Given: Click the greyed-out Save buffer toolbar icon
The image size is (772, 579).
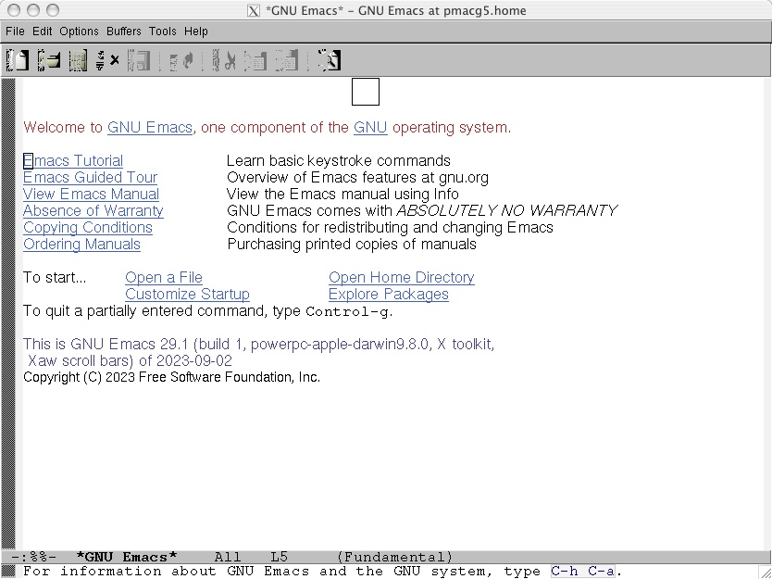Looking at the screenshot, I should pyautogui.click(x=139, y=60).
